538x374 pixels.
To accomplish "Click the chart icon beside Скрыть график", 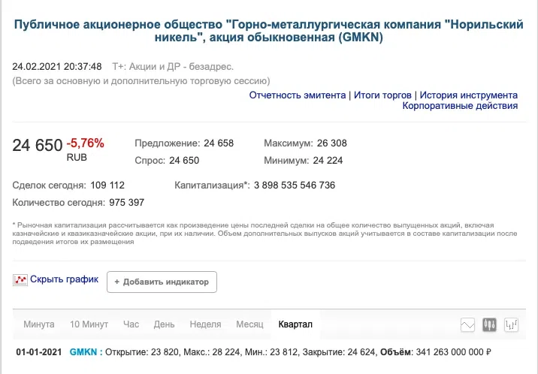I will click(20, 280).
